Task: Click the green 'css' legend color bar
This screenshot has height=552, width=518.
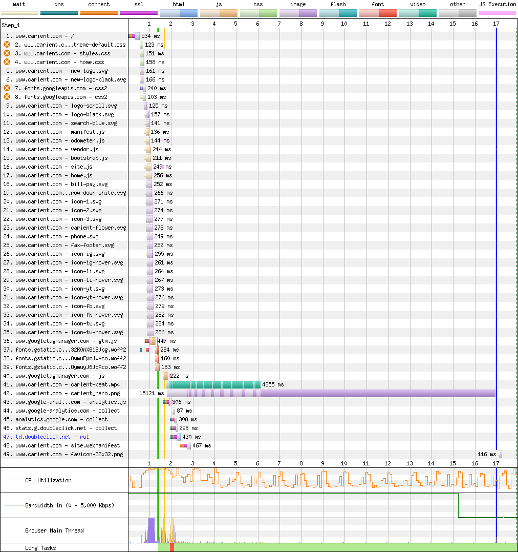Action: (x=258, y=13)
